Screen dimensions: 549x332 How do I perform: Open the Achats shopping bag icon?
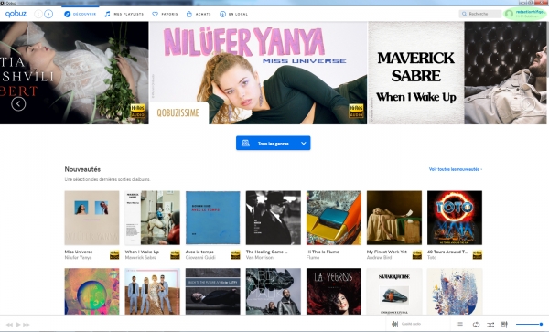(x=189, y=14)
